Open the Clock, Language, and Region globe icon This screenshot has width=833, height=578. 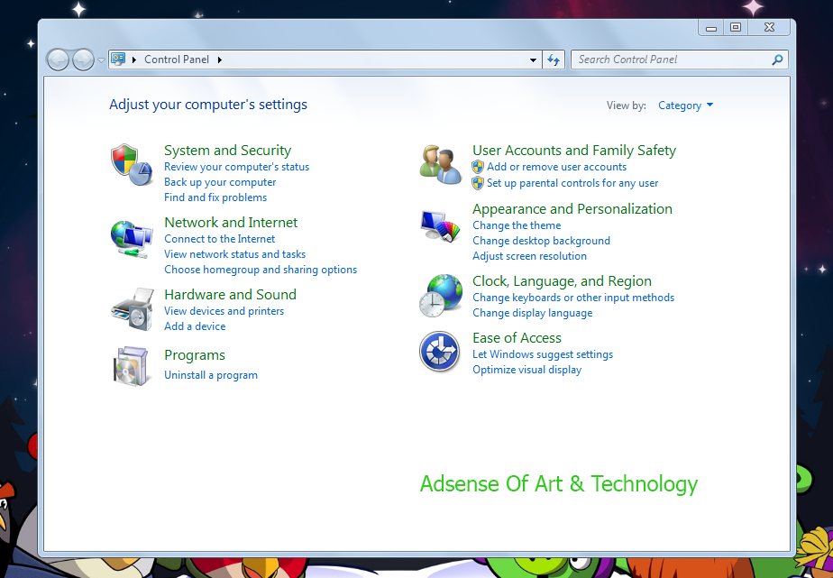[x=441, y=296]
